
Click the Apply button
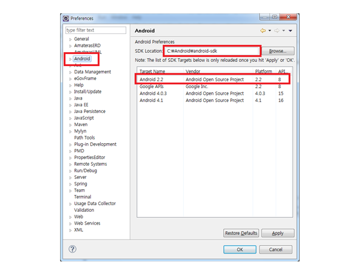(277, 233)
